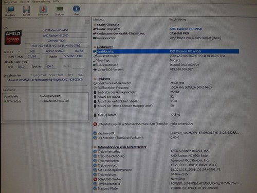Click the Treiberversion row icon
The width and height of the screenshot is (257, 193).
point(96,165)
